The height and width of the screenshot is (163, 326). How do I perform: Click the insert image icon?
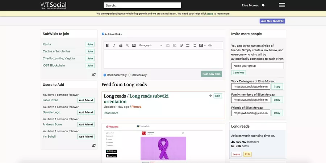click(x=134, y=46)
